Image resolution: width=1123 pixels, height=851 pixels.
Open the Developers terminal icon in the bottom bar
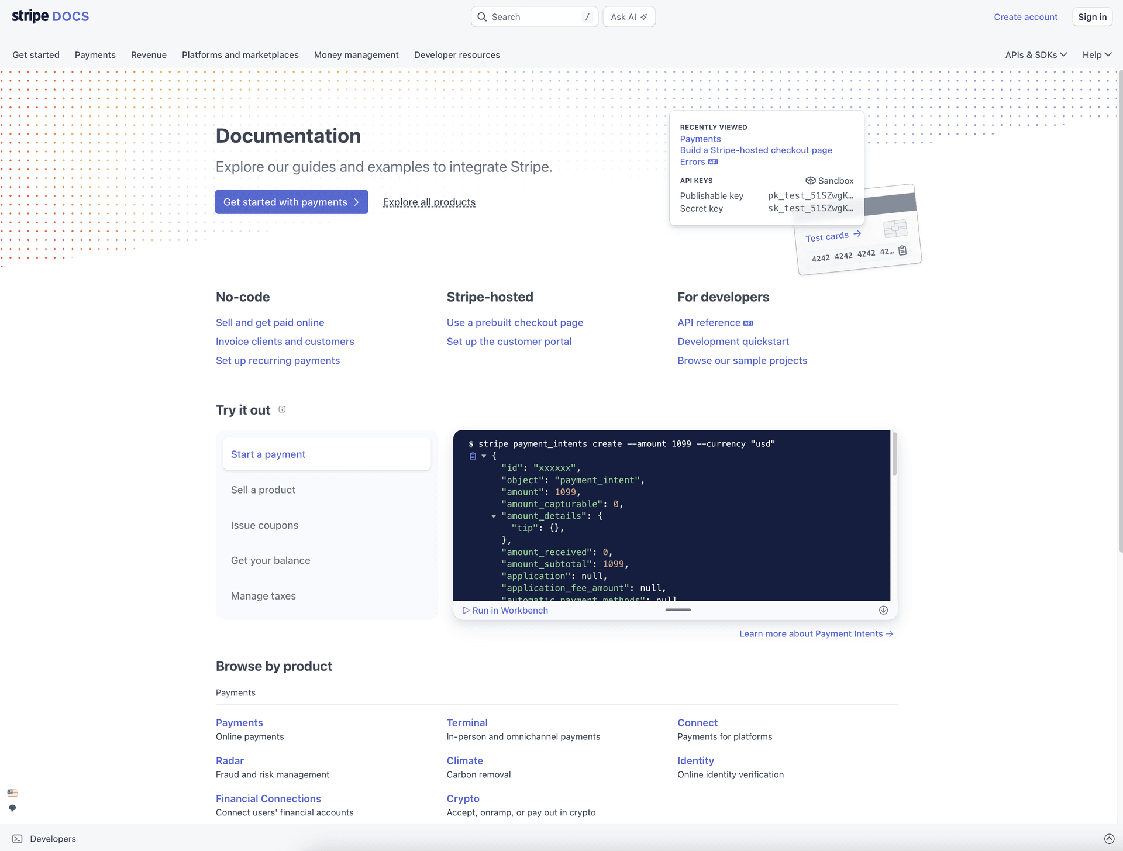[18, 839]
